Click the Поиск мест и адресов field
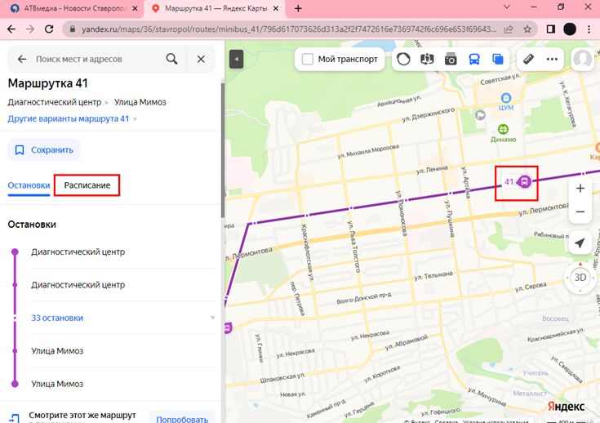This screenshot has height=423, width=600. pos(96,60)
